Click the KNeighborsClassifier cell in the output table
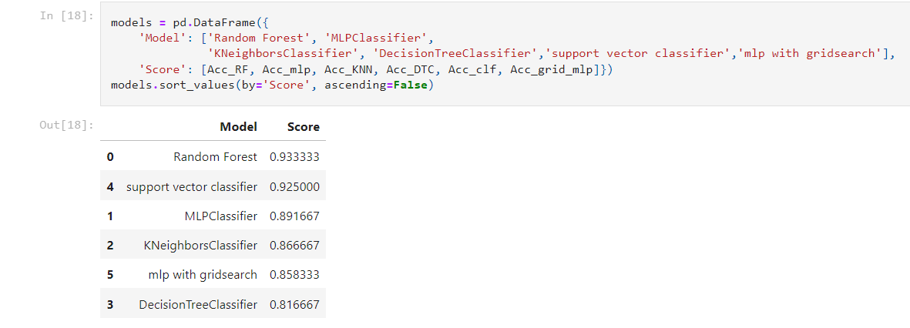The height and width of the screenshot is (328, 910). coord(200,246)
